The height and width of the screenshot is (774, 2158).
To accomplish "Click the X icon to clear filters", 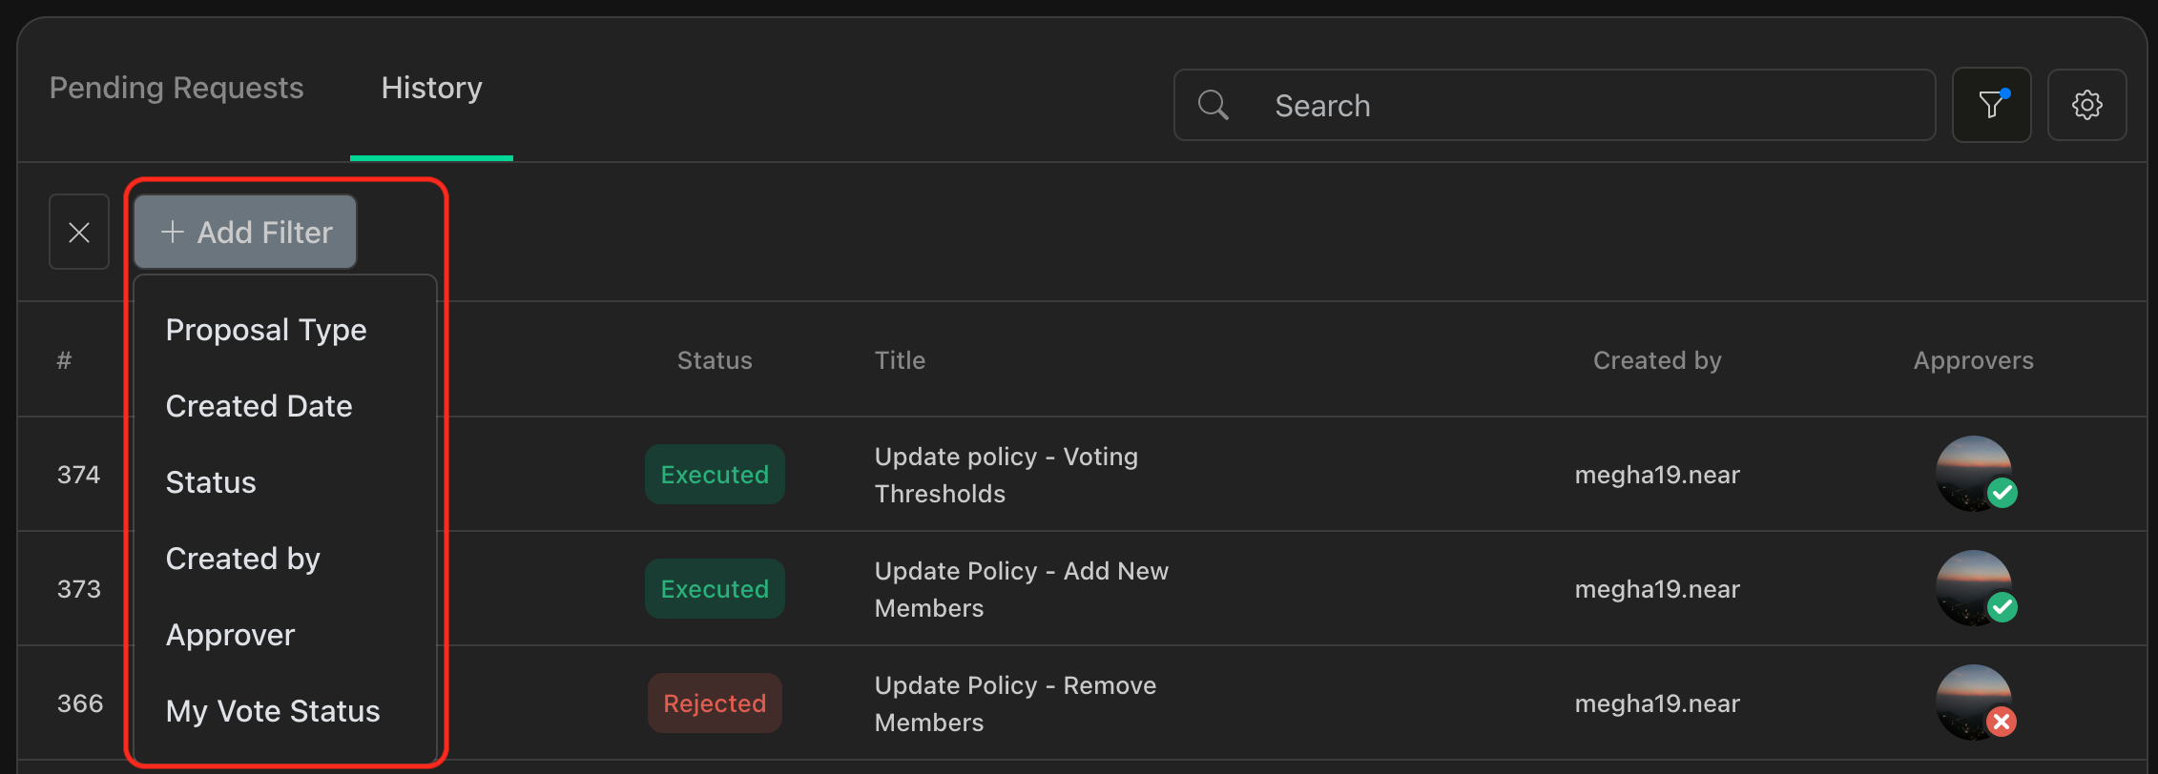I will tap(79, 232).
